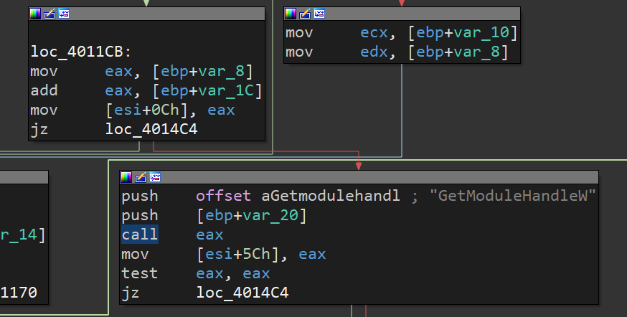Click group-nodes icon on the mov ecx block
This screenshot has height=317, width=627.
click(x=319, y=14)
